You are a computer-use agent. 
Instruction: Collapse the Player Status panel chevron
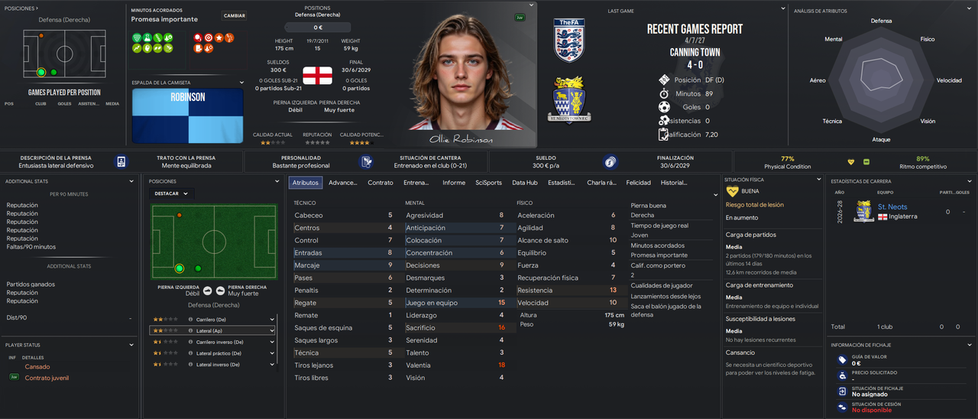pos(134,345)
